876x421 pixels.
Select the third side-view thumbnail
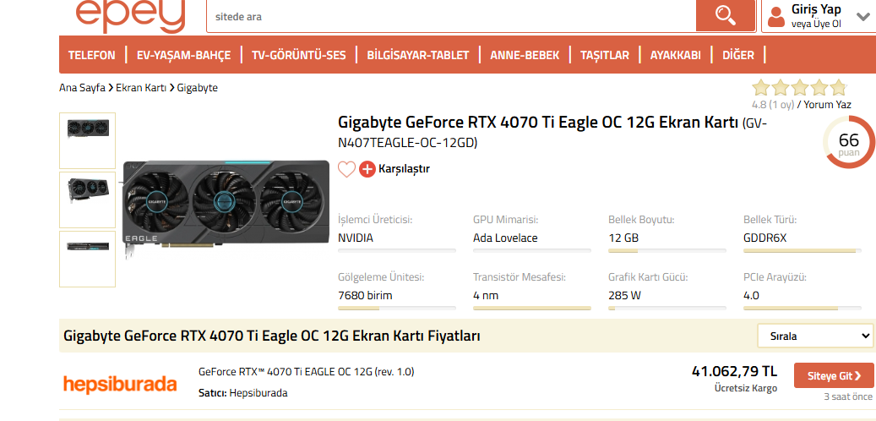pos(87,259)
